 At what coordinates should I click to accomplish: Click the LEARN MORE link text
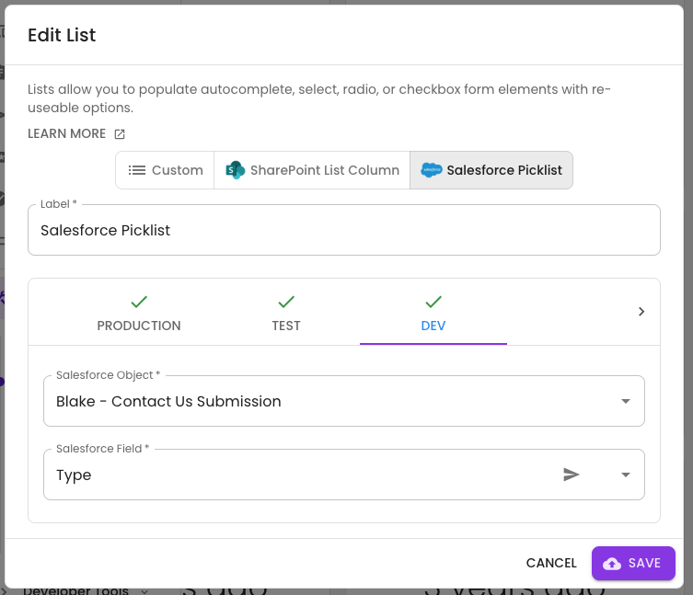coord(67,133)
